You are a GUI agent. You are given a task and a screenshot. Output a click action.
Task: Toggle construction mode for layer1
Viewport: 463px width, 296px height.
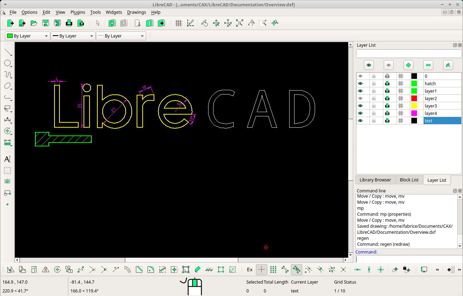click(x=401, y=91)
